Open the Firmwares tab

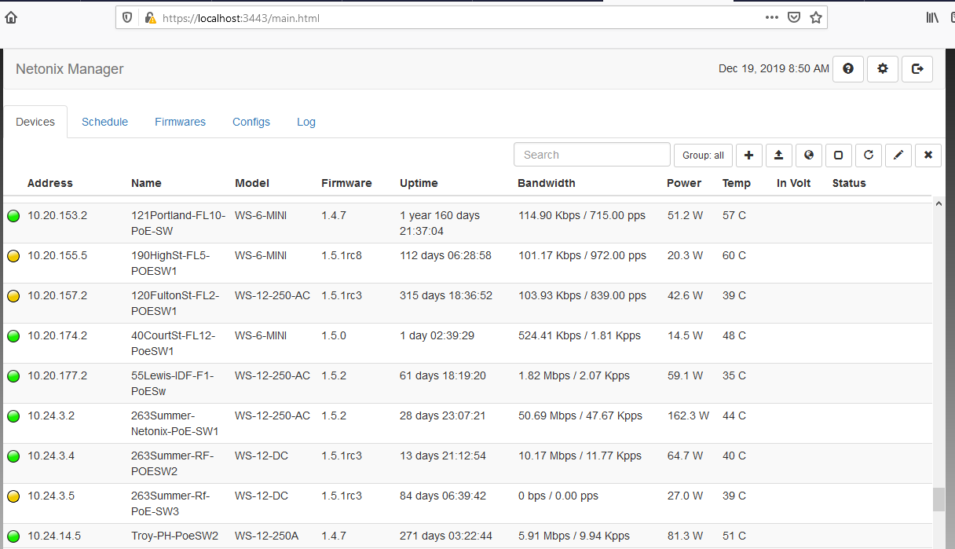coord(180,122)
